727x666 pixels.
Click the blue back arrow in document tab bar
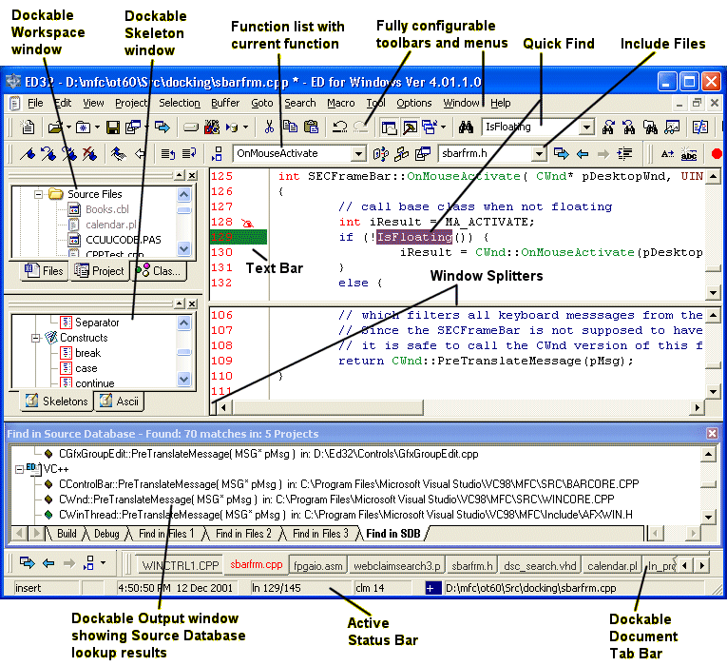(x=48, y=563)
